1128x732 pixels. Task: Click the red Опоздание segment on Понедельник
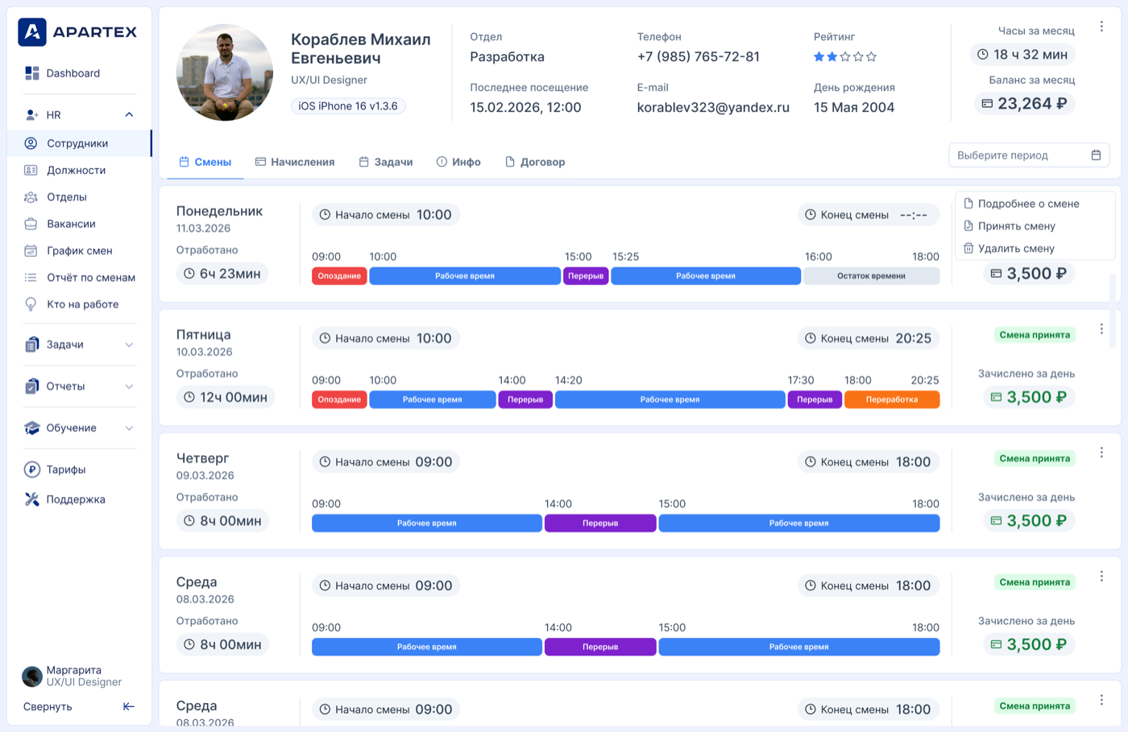(339, 276)
